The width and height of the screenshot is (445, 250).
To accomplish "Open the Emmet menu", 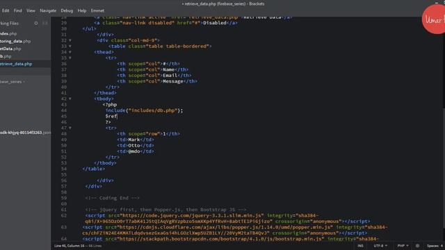I will pyautogui.click(x=97, y=10).
